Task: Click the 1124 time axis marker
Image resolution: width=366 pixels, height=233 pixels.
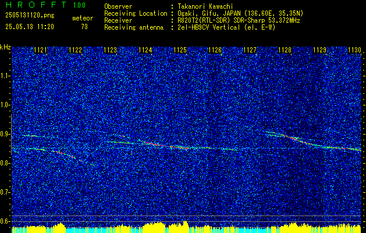Action: tap(145, 50)
